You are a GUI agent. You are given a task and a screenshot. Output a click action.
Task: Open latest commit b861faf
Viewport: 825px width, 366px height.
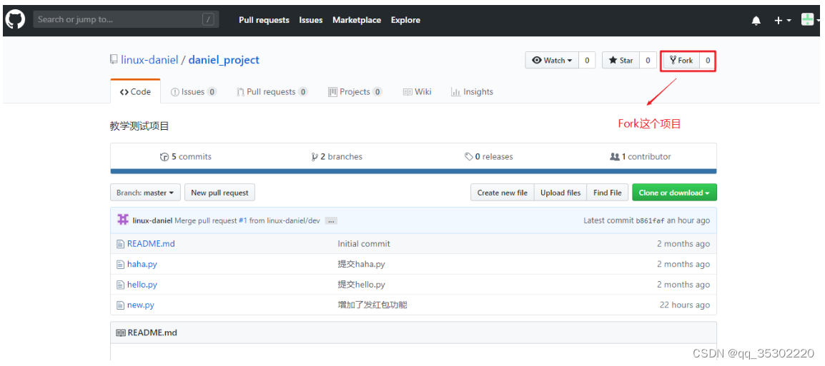[x=650, y=220]
